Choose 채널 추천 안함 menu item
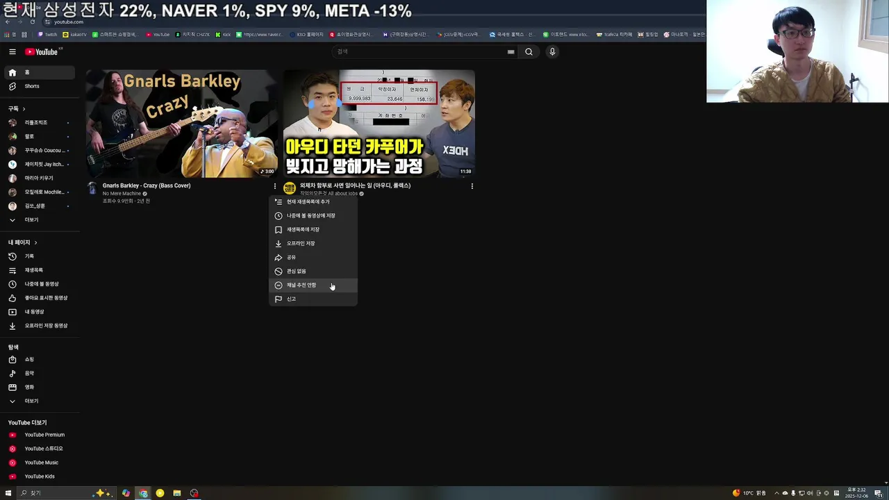This screenshot has width=889, height=500. tap(313, 285)
